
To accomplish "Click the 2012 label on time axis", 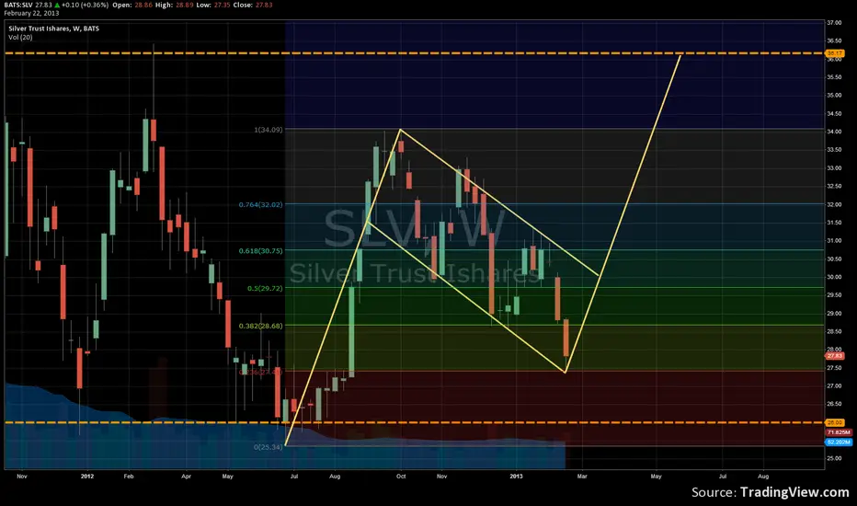I will coord(87,477).
